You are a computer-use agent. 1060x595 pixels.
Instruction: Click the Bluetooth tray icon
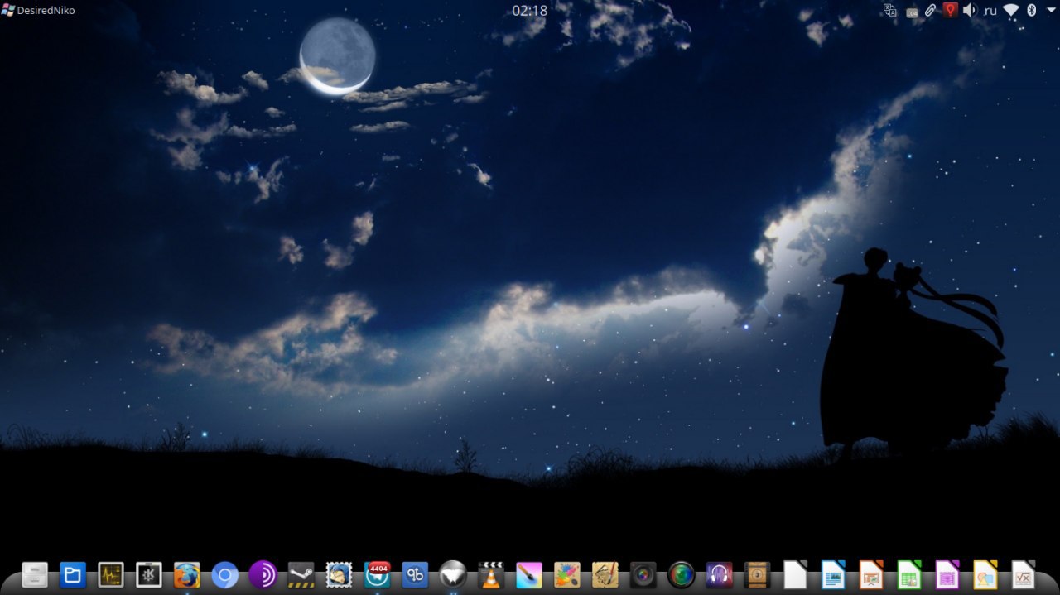tap(1032, 10)
